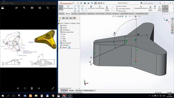174x98 pixels.
Task: Select the Spline sketch tool
Action: (82, 6)
